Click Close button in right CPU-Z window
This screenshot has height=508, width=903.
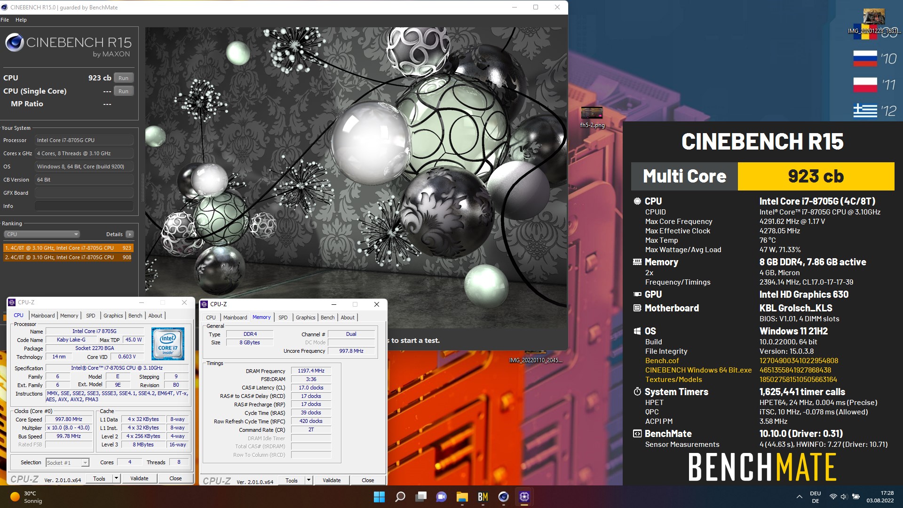point(368,481)
